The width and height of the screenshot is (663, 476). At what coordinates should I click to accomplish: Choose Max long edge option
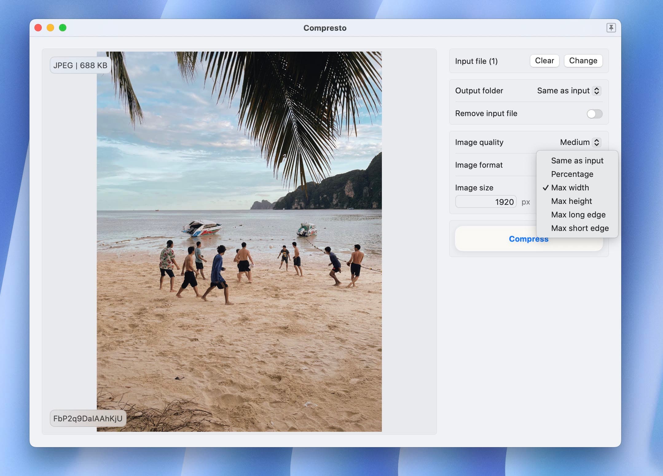click(x=578, y=215)
